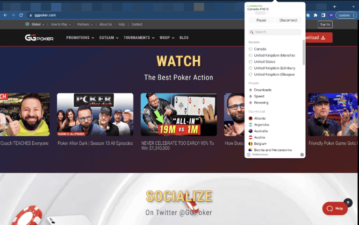Open the VPN Preferences gear

tap(249, 155)
